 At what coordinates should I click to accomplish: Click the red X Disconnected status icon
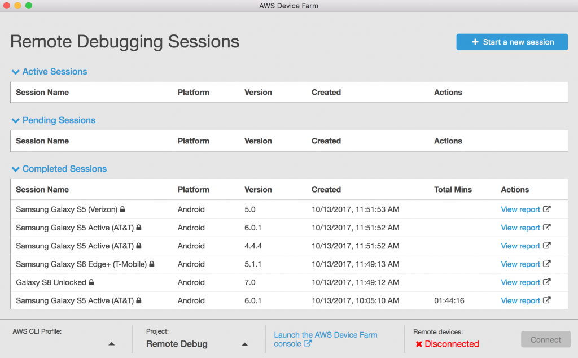[x=419, y=344]
